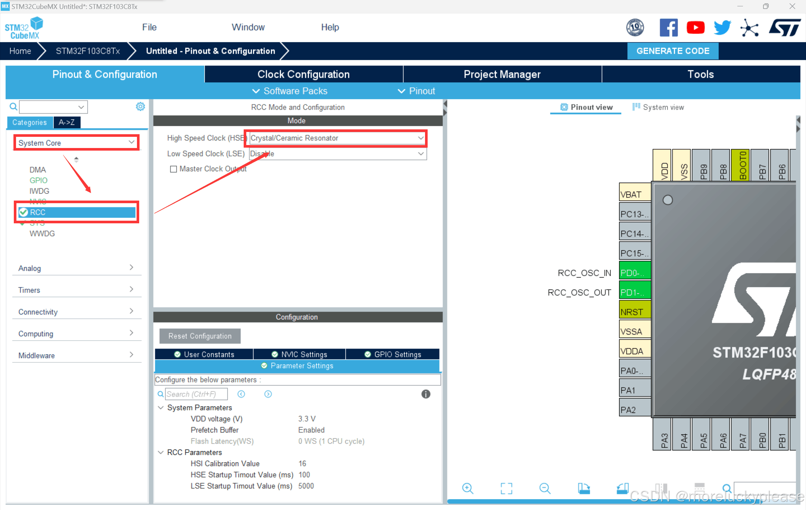Click the fit-to-screen pinout icon
This screenshot has height=510, width=806.
click(506, 488)
